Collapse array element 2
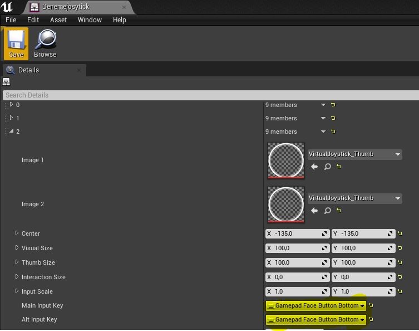 [x=11, y=131]
